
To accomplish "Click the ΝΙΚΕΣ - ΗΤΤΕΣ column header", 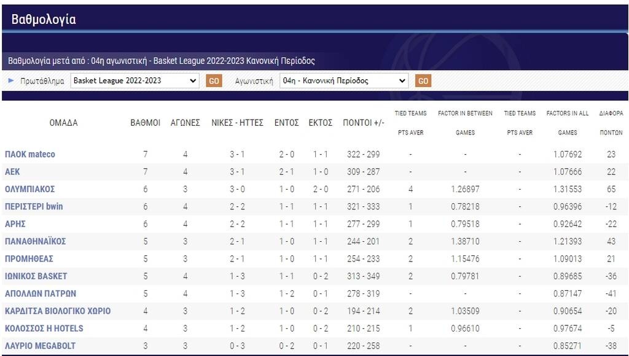I will pyautogui.click(x=238, y=123).
